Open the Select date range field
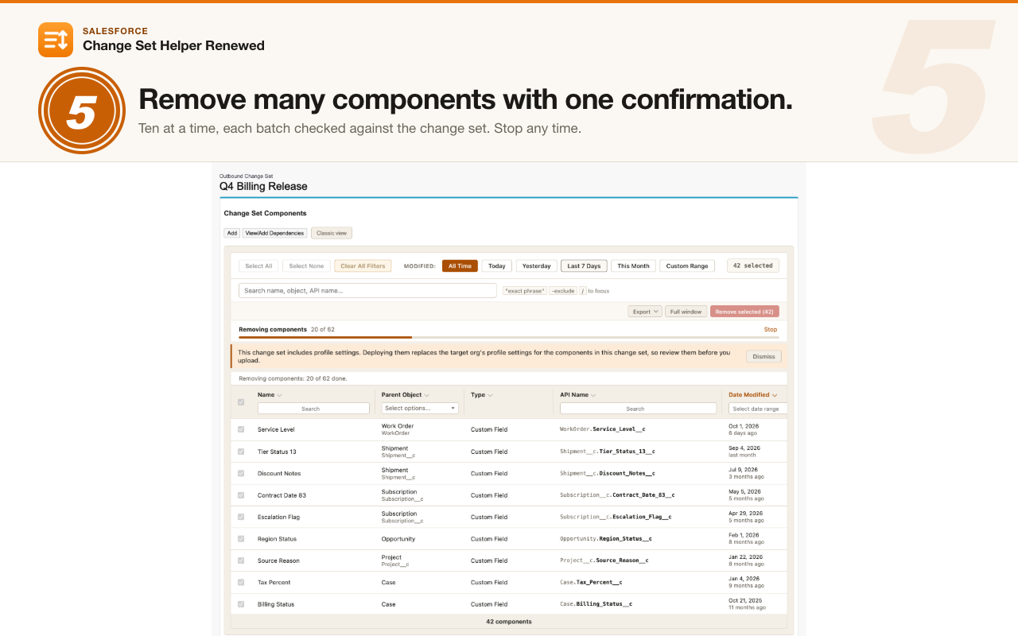 point(758,409)
